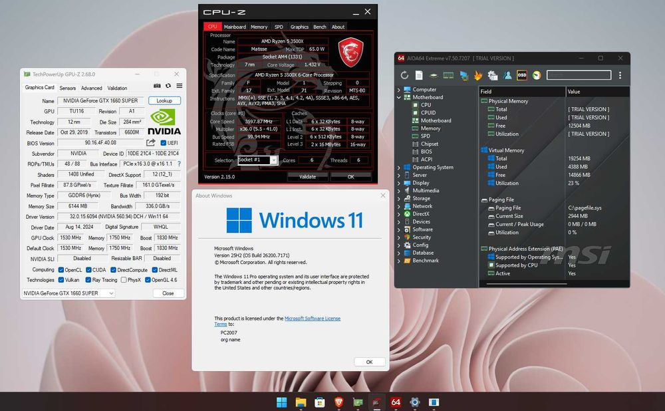Switch to GPU-Z Validation tab
This screenshot has height=411, width=665.
117,88
